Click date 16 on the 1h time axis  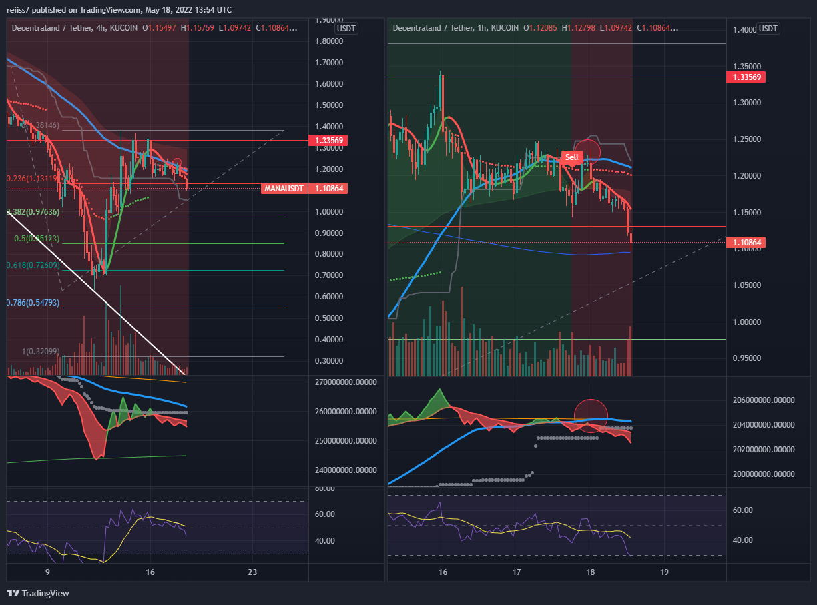(443, 572)
